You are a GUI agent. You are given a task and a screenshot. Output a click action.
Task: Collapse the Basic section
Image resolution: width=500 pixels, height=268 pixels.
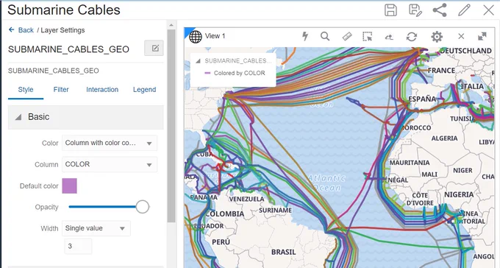coord(18,117)
